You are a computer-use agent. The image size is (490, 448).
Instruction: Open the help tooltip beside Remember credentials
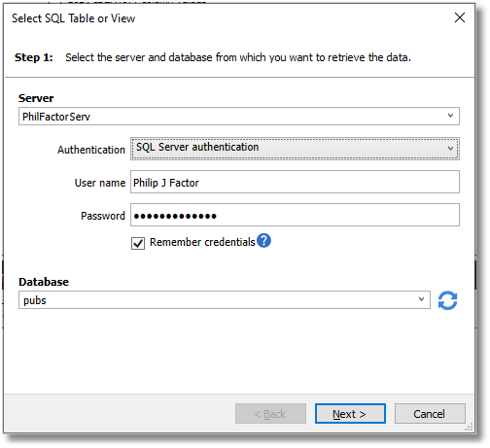263,241
